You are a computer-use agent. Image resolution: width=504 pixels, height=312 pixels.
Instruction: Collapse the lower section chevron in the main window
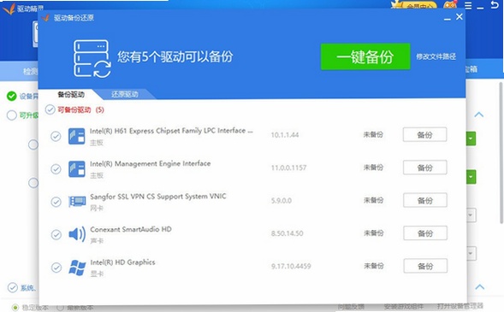pyautogui.click(x=479, y=286)
